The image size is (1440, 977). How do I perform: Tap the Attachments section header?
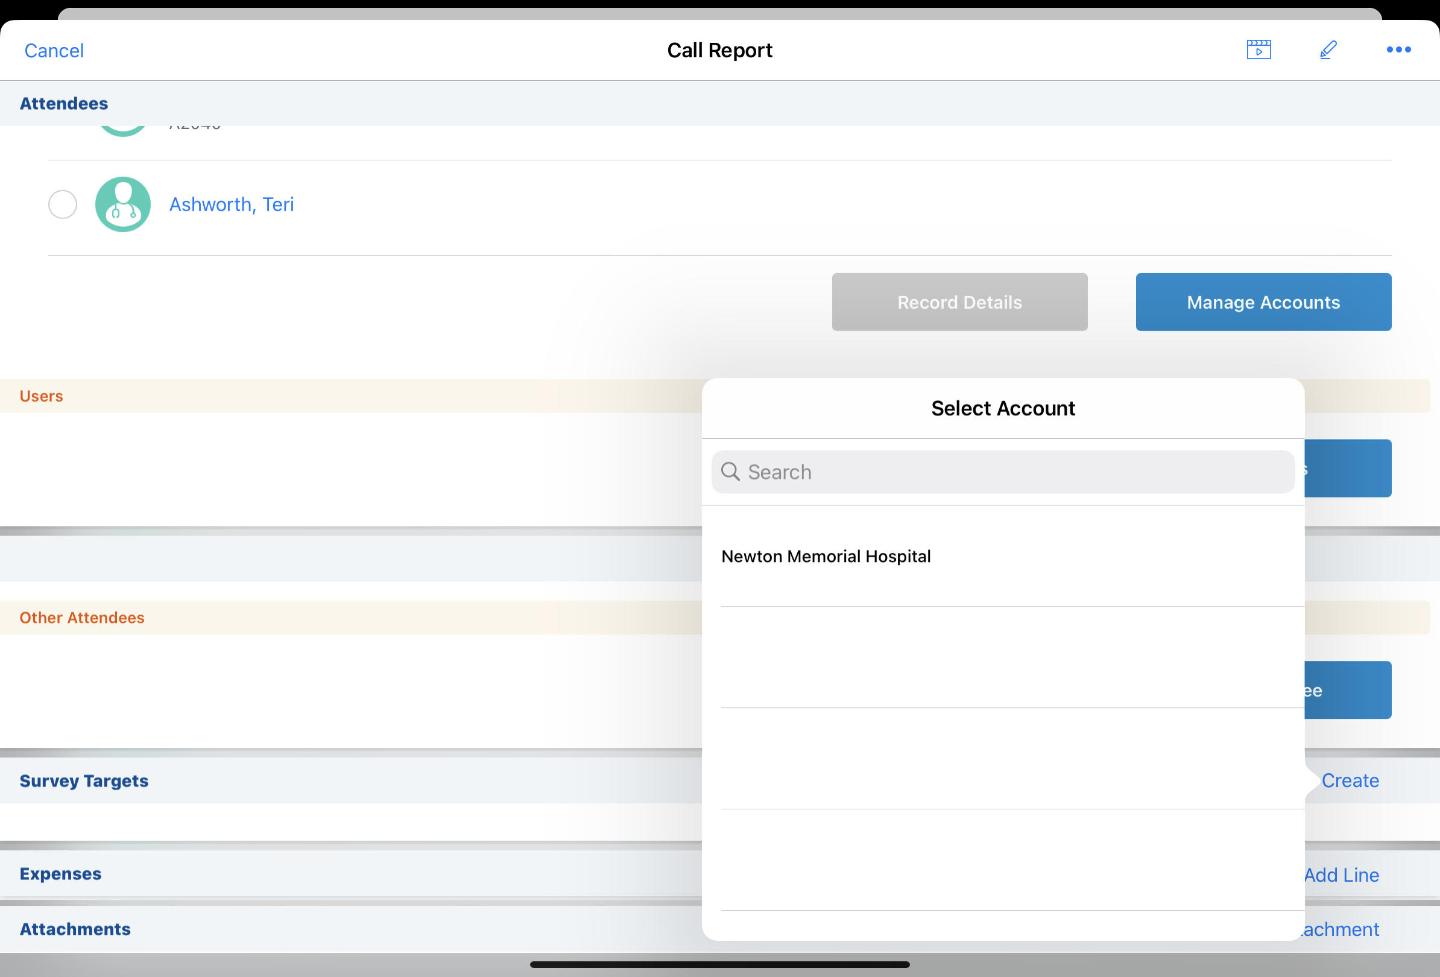pyautogui.click(x=75, y=929)
